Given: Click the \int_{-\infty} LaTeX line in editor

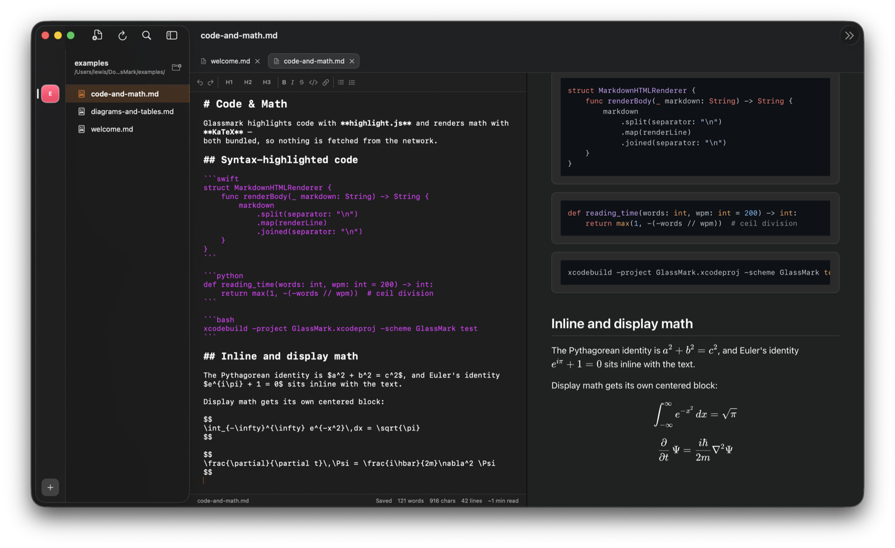Looking at the screenshot, I should 312,428.
